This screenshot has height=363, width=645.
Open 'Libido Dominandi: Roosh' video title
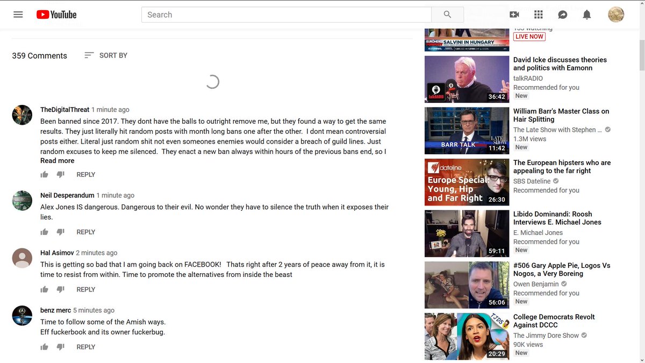557,218
